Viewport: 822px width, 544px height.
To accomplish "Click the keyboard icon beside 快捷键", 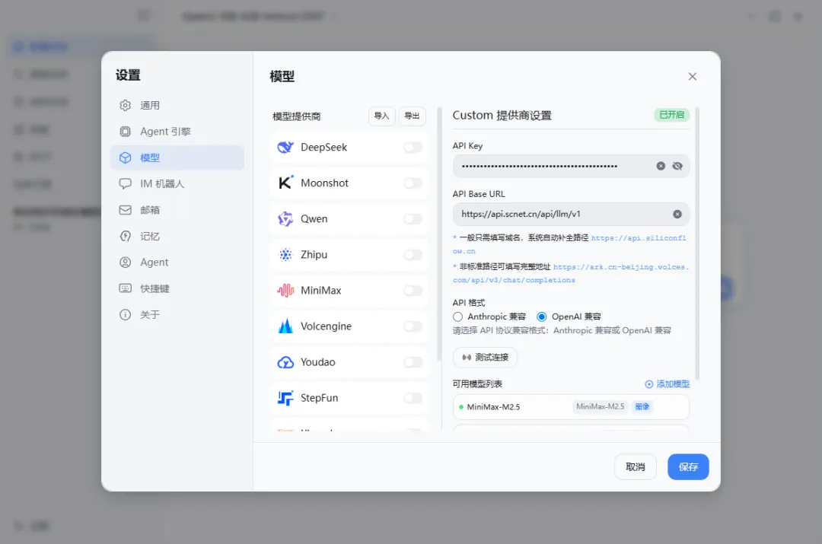I will [x=126, y=288].
